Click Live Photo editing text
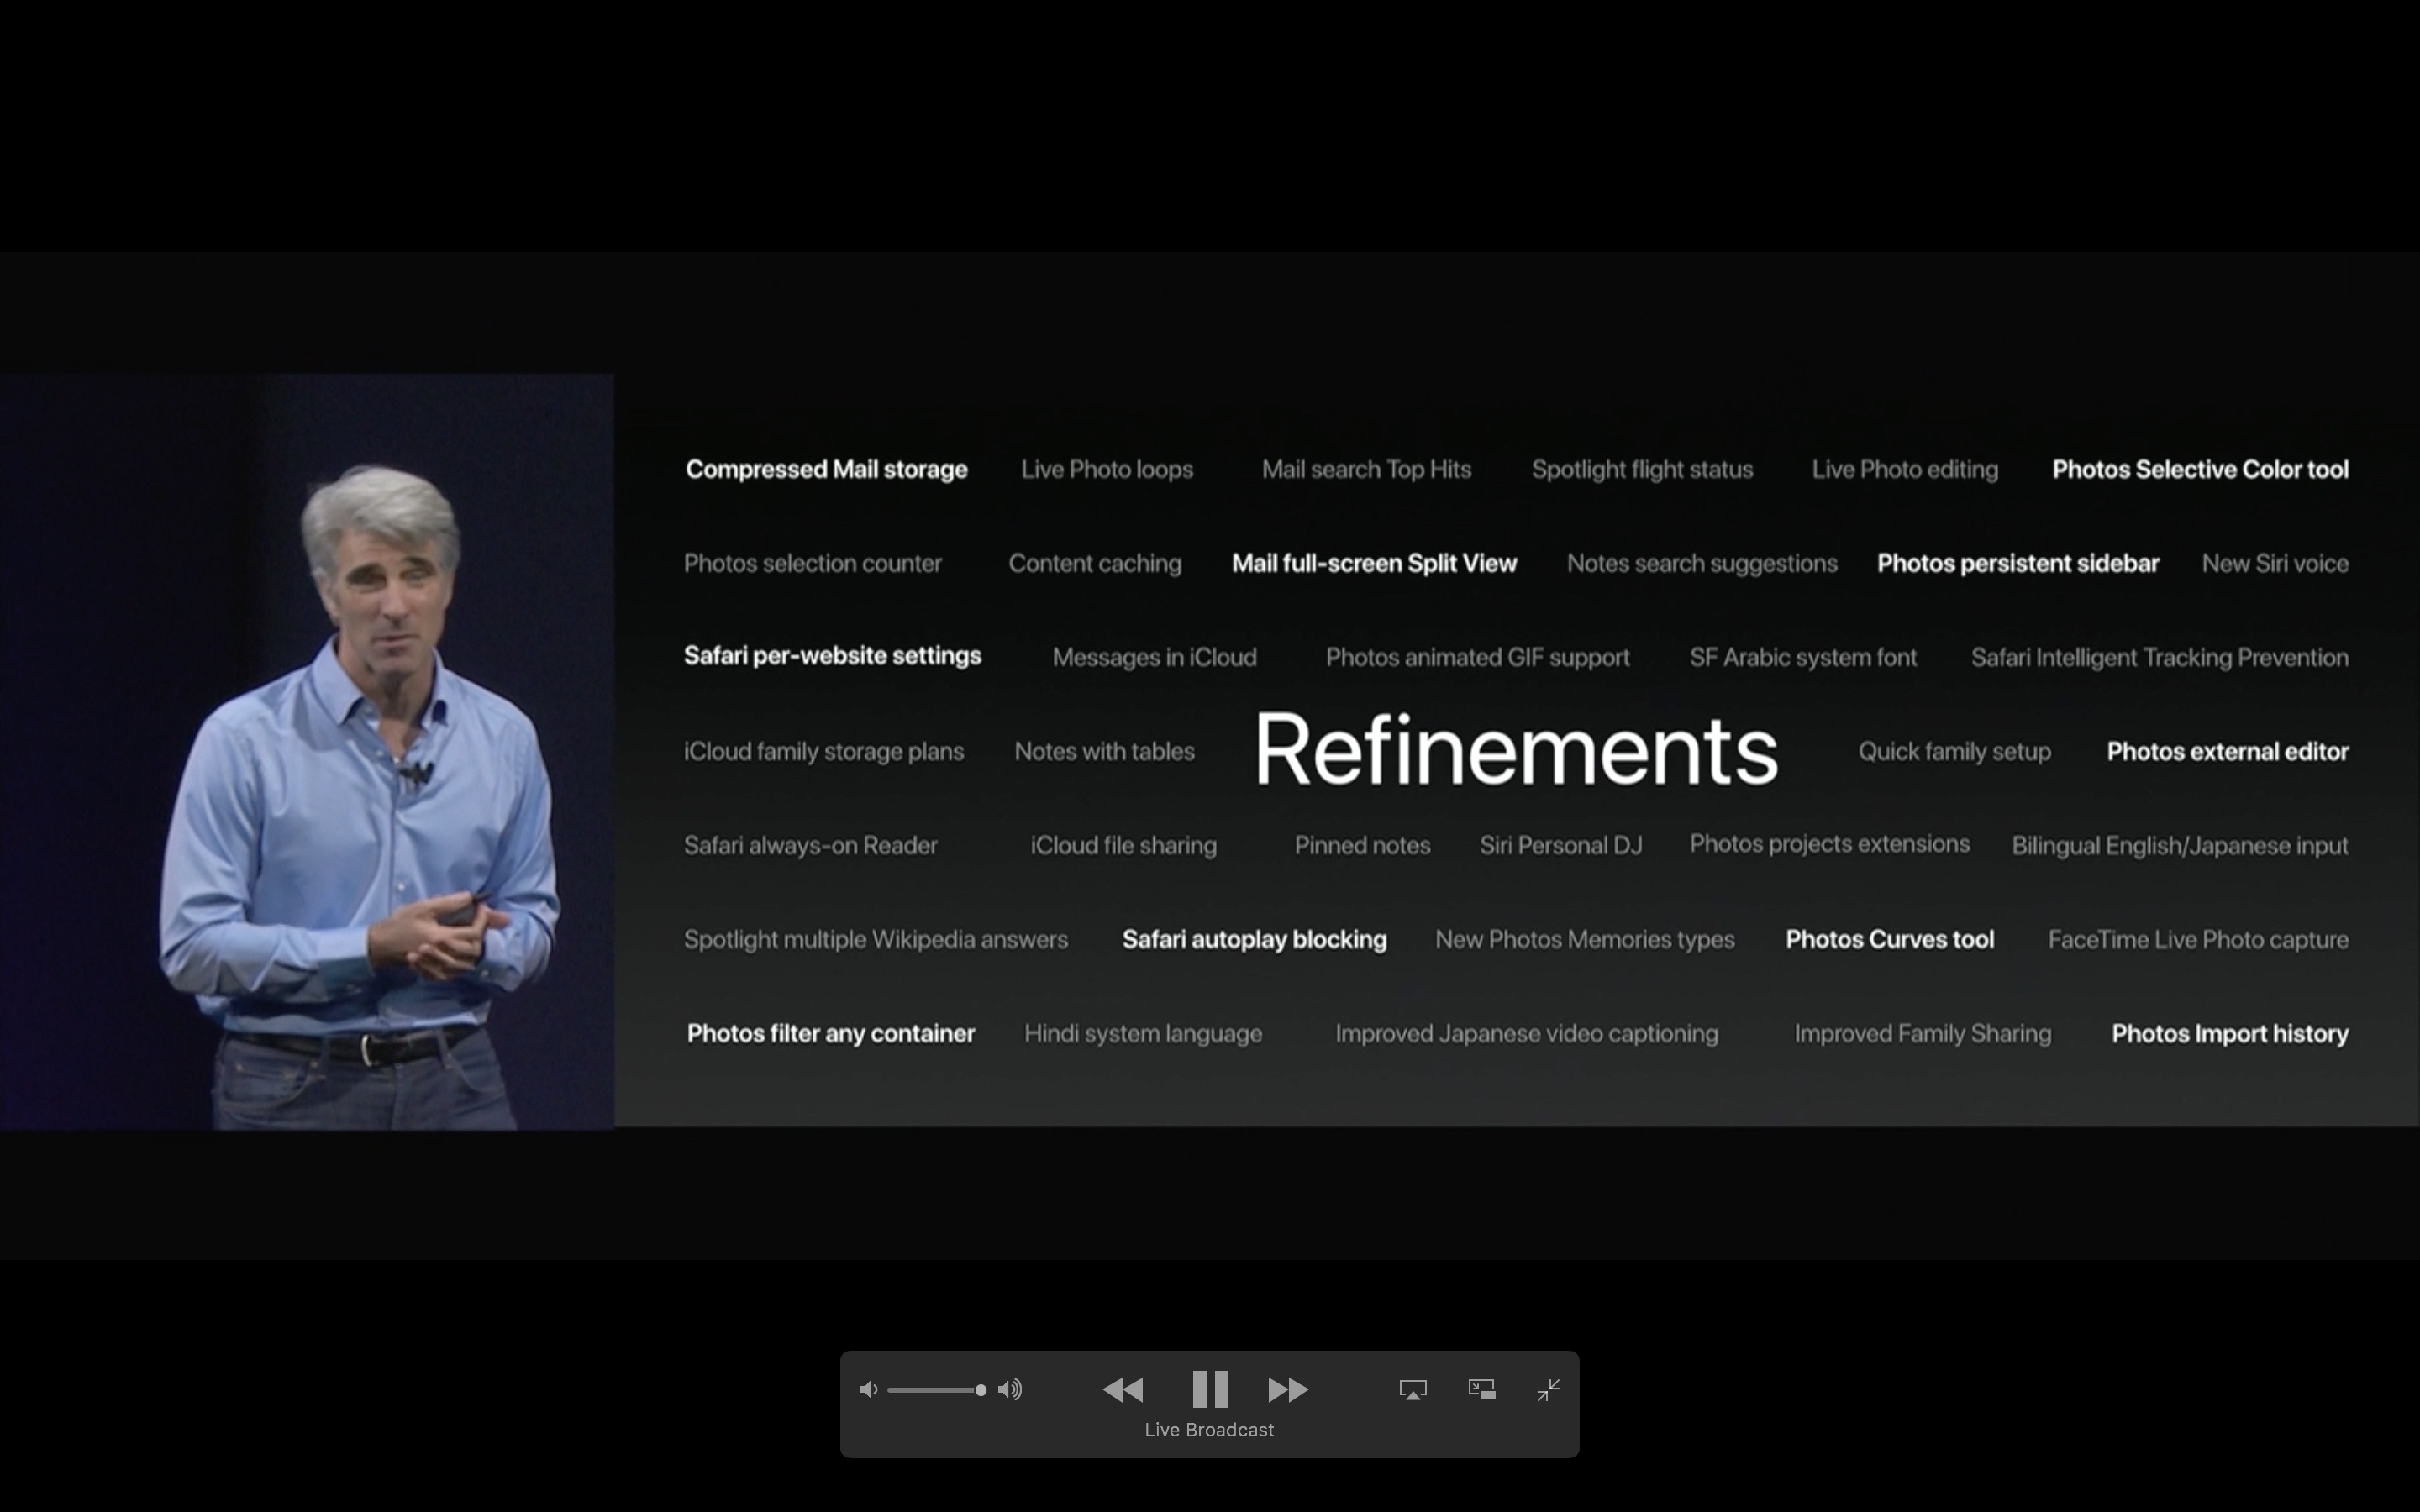 (x=1905, y=469)
